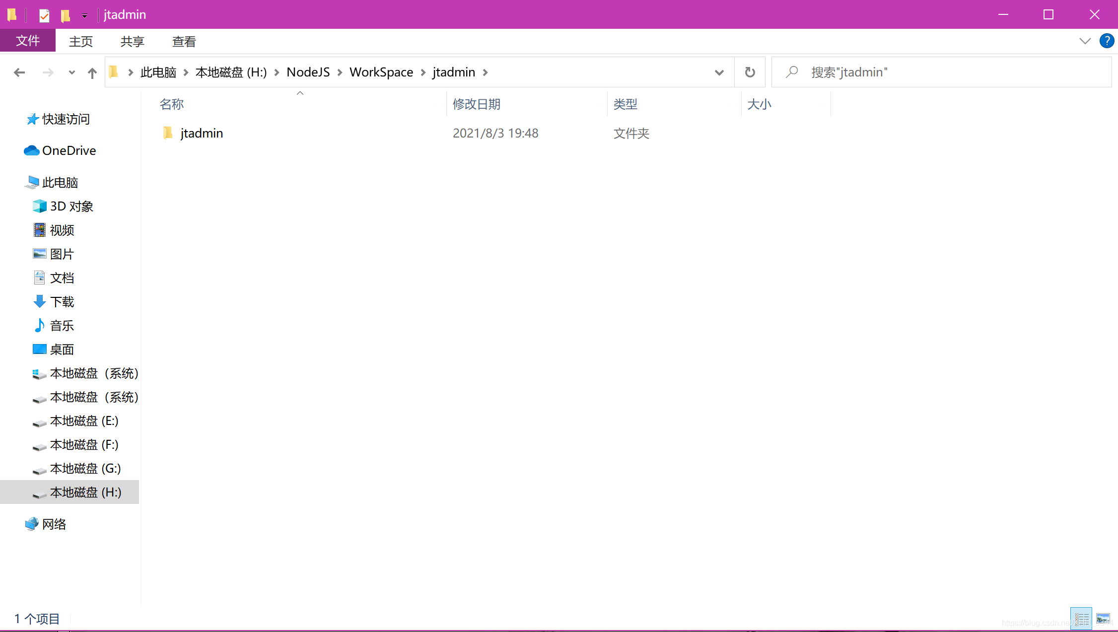Open the 文件 menu
This screenshot has width=1118, height=632.
pos(28,41)
